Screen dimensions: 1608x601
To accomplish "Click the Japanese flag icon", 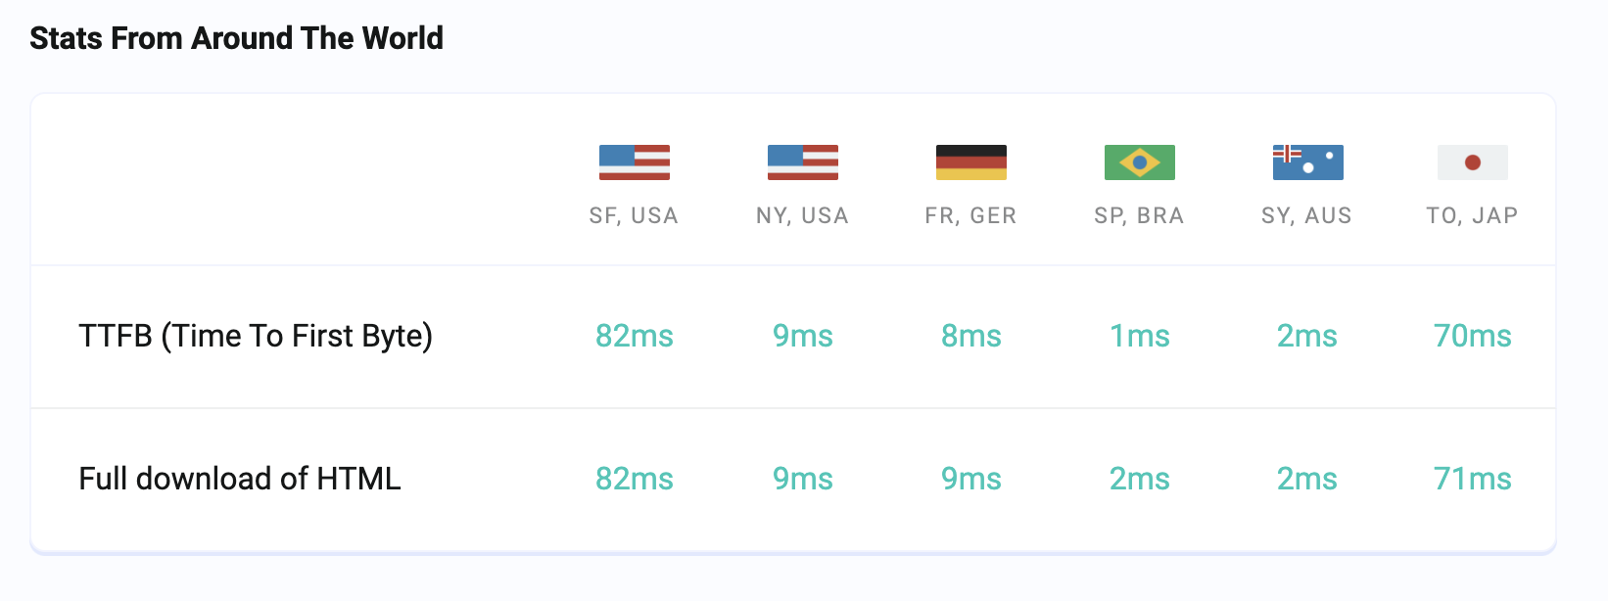I will 1473,162.
